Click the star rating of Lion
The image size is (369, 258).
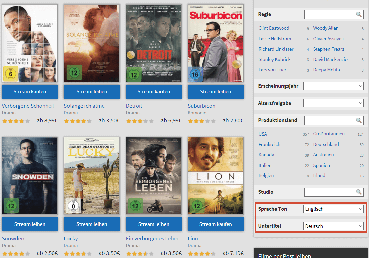click(202, 254)
